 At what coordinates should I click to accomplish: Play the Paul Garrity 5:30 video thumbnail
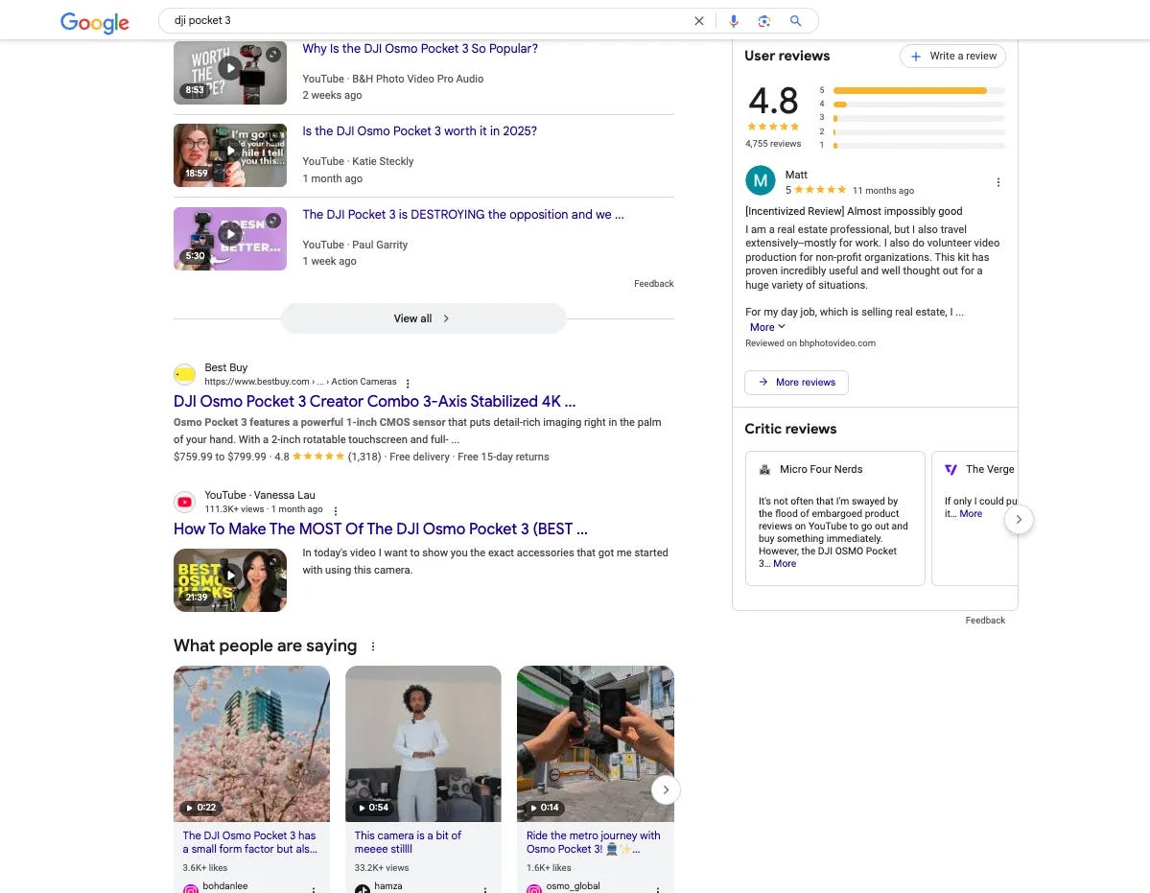(x=229, y=238)
